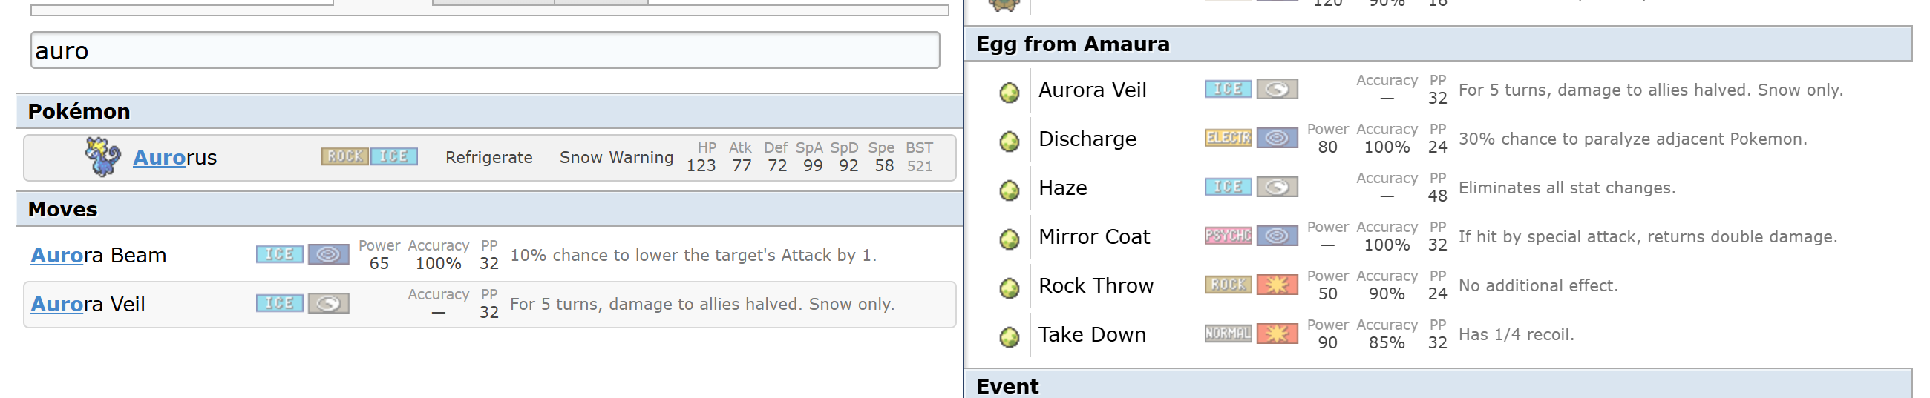Click the physical category icon for Rock Throw

[x=1278, y=285]
